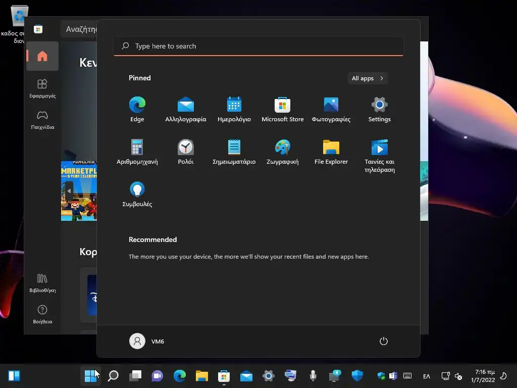Open the Widgets taskbar button

click(14, 375)
